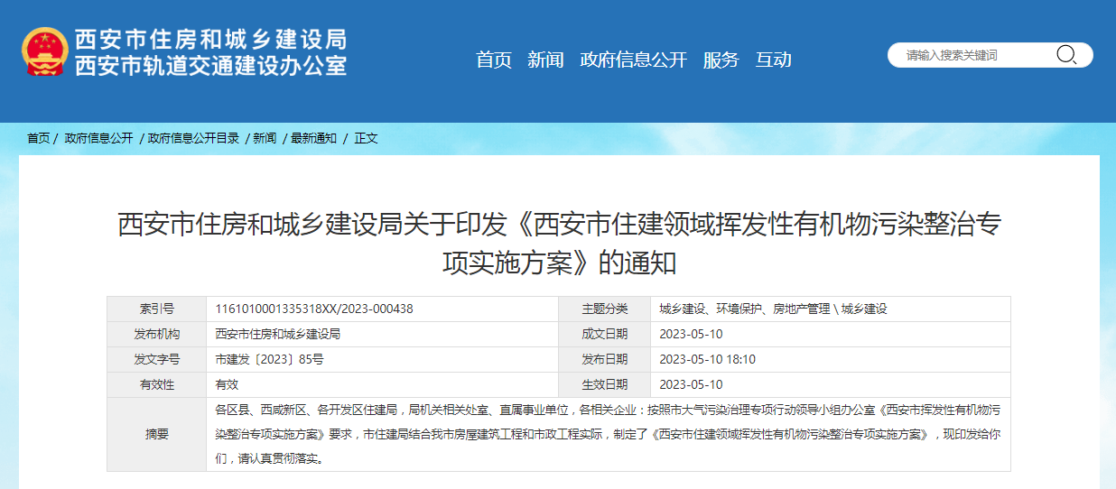Viewport: 1116px width, 489px height.
Task: Go to the 最新通知 breadcrumb link
Action: tap(313, 138)
